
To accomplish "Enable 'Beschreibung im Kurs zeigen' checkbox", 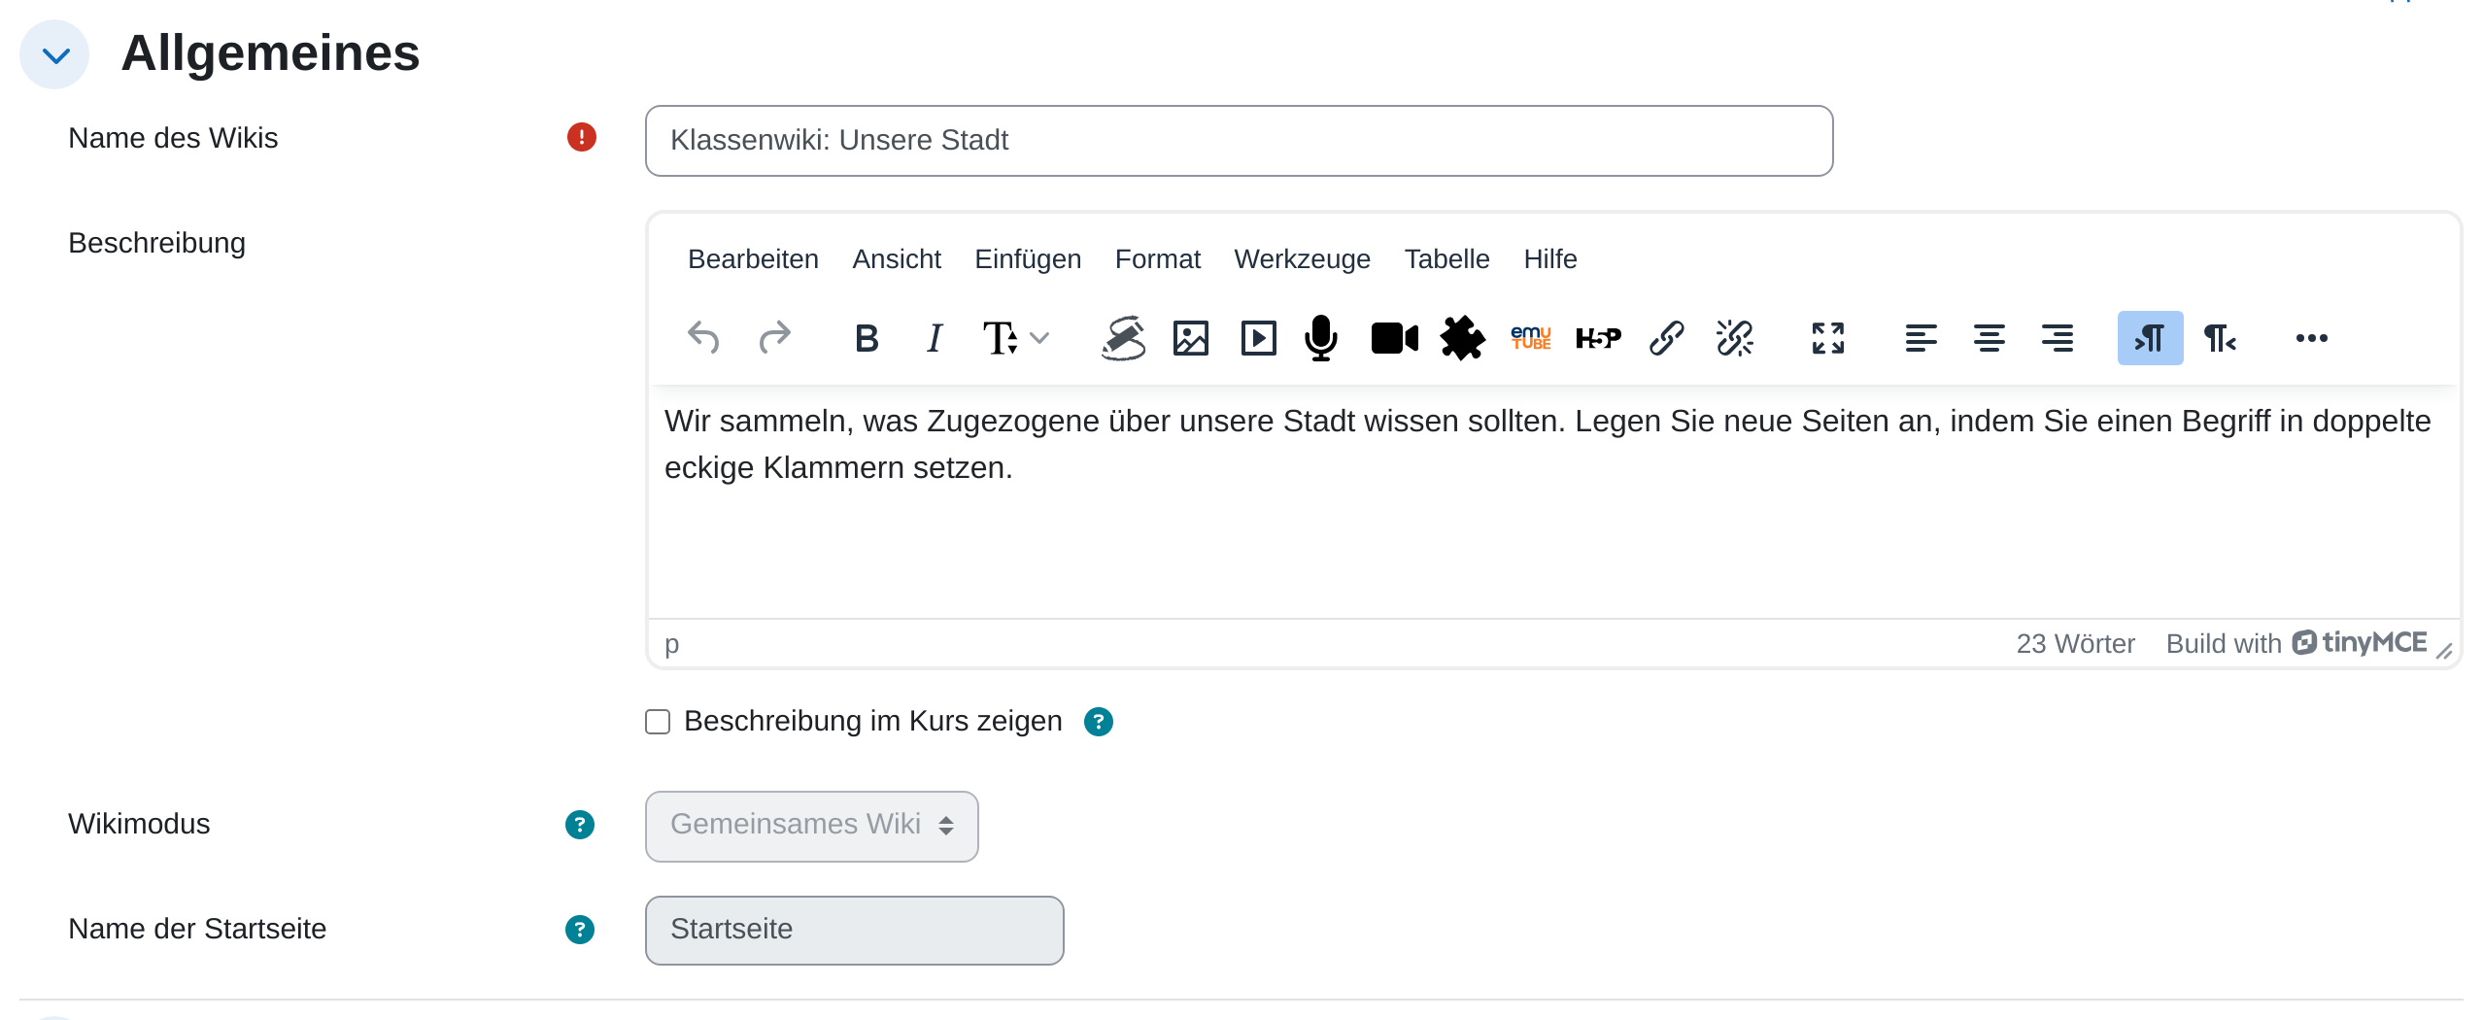I will pos(658,722).
